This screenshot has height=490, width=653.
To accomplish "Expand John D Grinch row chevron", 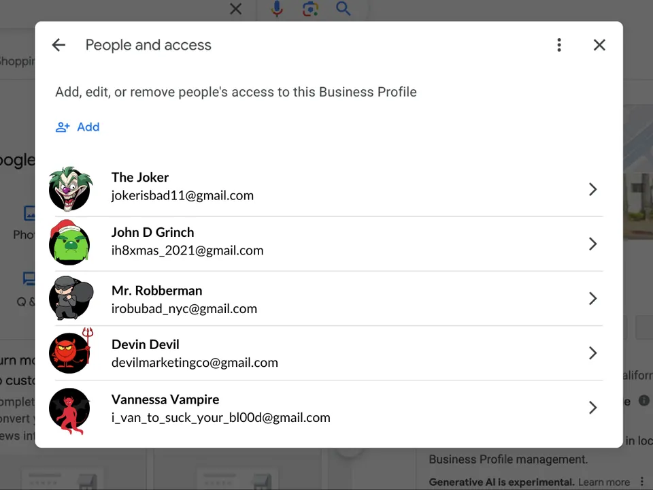I will pos(593,244).
